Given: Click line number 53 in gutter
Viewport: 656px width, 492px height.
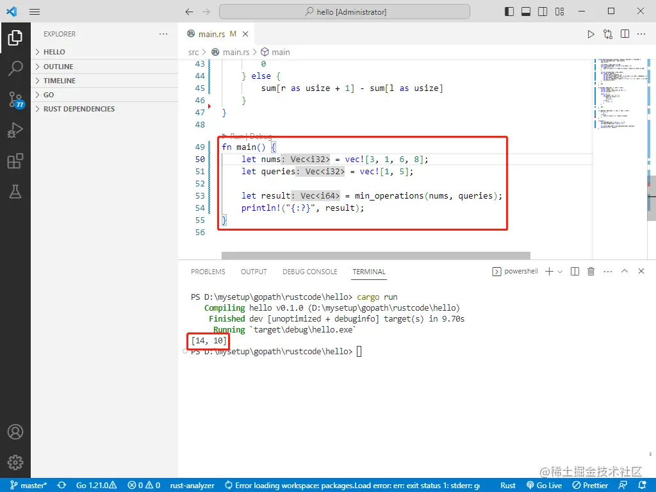Looking at the screenshot, I should tap(200, 196).
